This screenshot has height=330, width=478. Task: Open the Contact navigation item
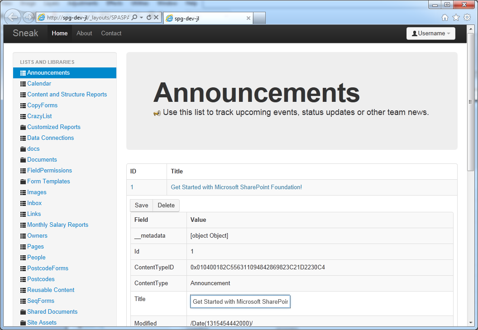coord(111,33)
